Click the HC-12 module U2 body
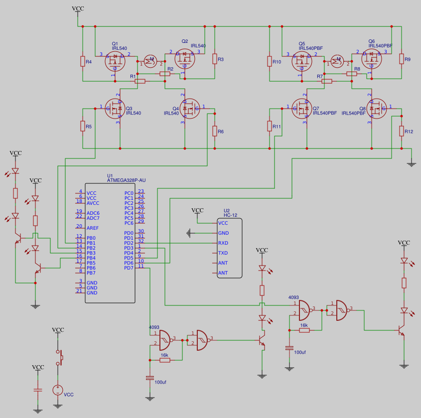The width and height of the screenshot is (421, 418). point(230,248)
